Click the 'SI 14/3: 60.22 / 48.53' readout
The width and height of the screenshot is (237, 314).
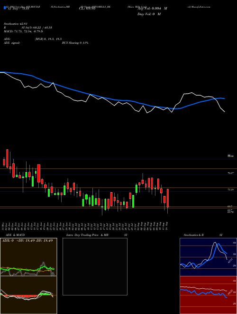[x=37, y=28]
